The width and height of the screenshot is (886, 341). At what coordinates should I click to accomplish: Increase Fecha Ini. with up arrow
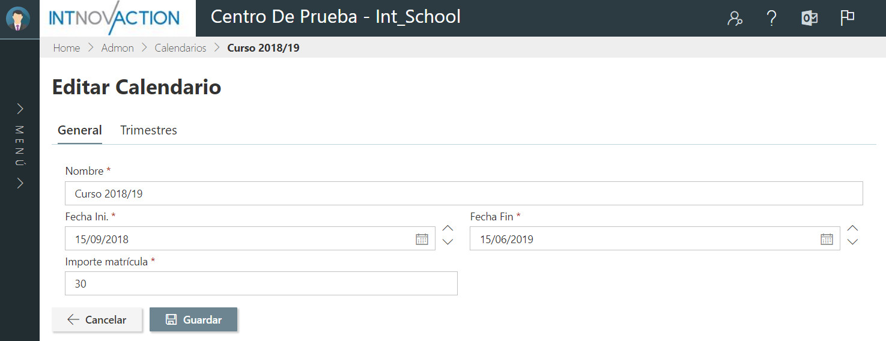[448, 228]
